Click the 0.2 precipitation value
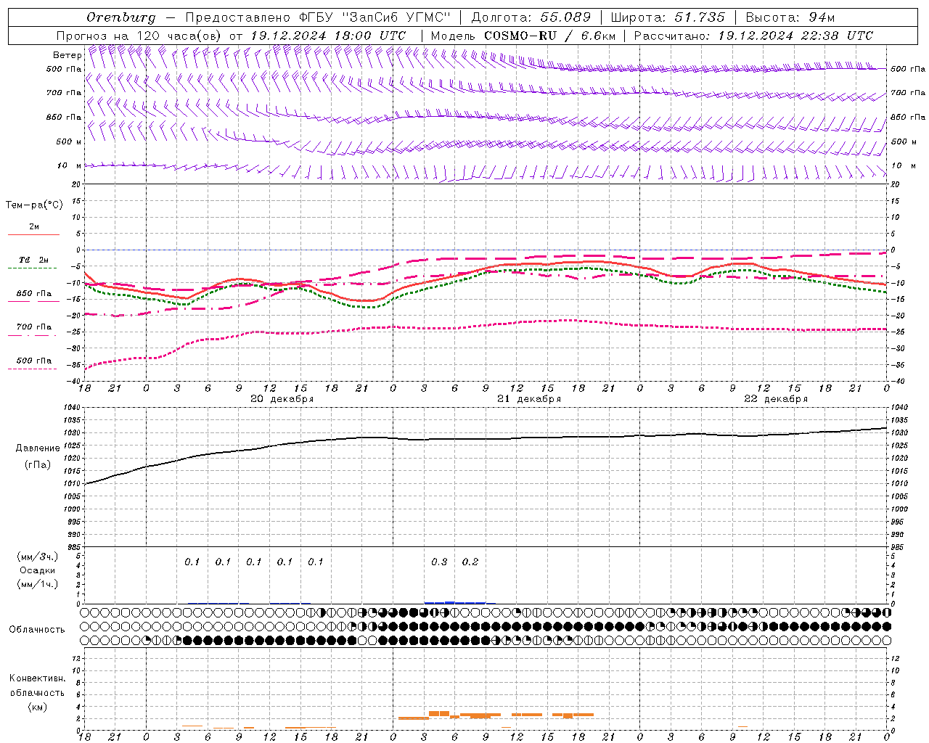 (x=470, y=562)
